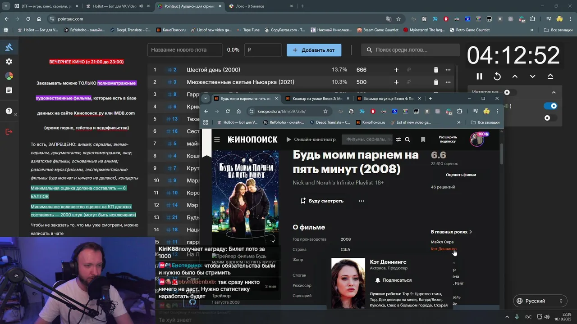The height and width of the screenshot is (324, 577).
Task: Show hidden bookmarks chevron in main browser
Action: 532,30
